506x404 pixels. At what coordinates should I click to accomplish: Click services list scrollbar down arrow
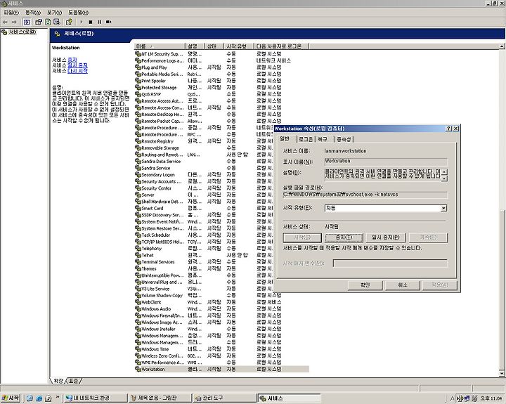502,374
